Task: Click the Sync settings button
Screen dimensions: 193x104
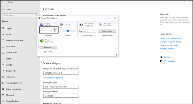Action: pos(48,47)
